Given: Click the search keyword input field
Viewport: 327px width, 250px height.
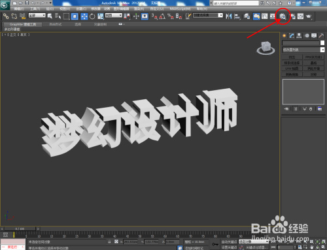Looking at the screenshot, I should click(x=236, y=3).
